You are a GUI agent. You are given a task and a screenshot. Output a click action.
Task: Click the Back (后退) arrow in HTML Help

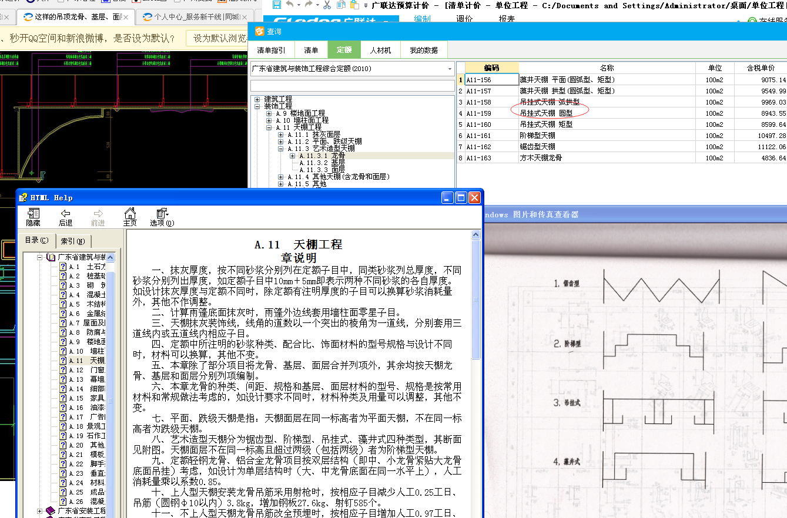[65, 213]
